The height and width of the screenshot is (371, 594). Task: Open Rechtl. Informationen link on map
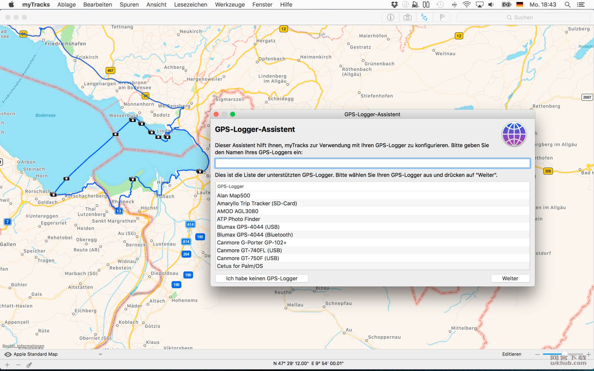(23, 346)
